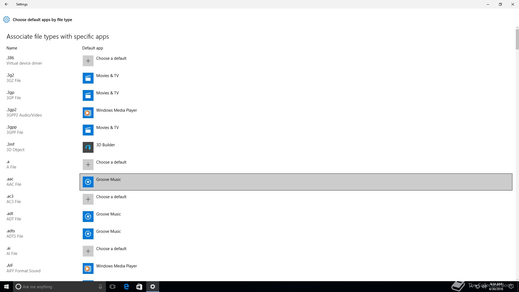Change the Groove Music label for .adts
Image resolution: width=519 pixels, height=292 pixels.
(x=108, y=231)
